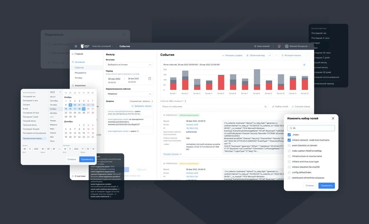The height and width of the screenshot is (224, 369).
Task: Click Отмена in the field set dialog
Action: click(310, 186)
